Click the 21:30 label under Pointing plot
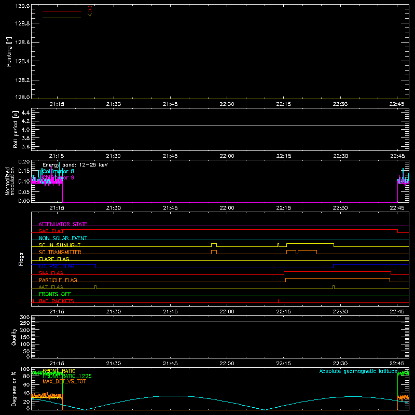 click(114, 104)
